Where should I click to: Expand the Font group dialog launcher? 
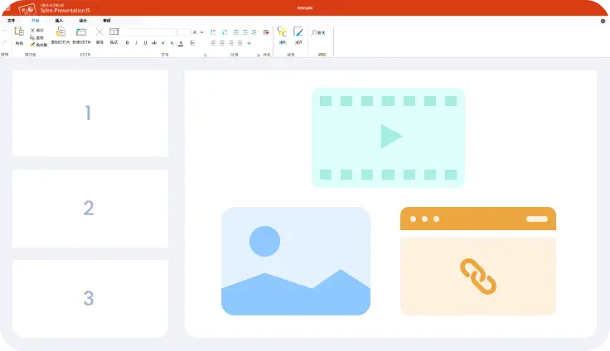coord(205,55)
